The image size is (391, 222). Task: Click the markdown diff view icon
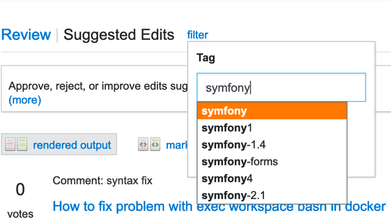(149, 144)
